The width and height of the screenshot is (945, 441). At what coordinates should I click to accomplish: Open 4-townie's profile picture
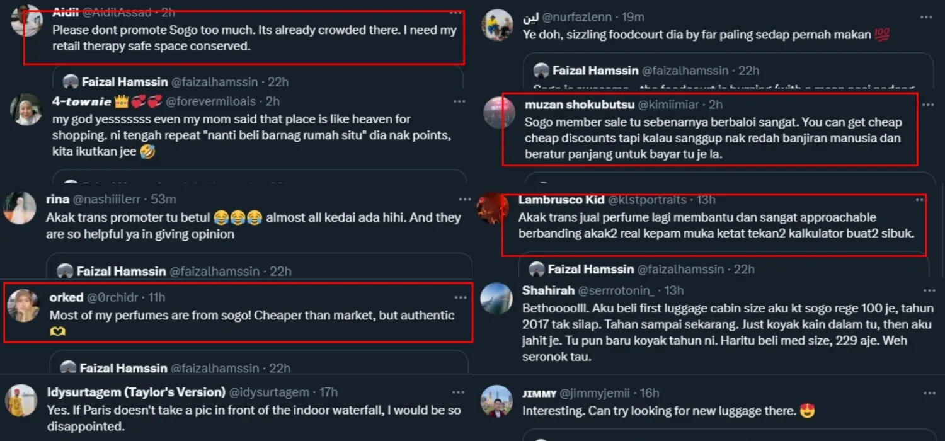(26, 110)
